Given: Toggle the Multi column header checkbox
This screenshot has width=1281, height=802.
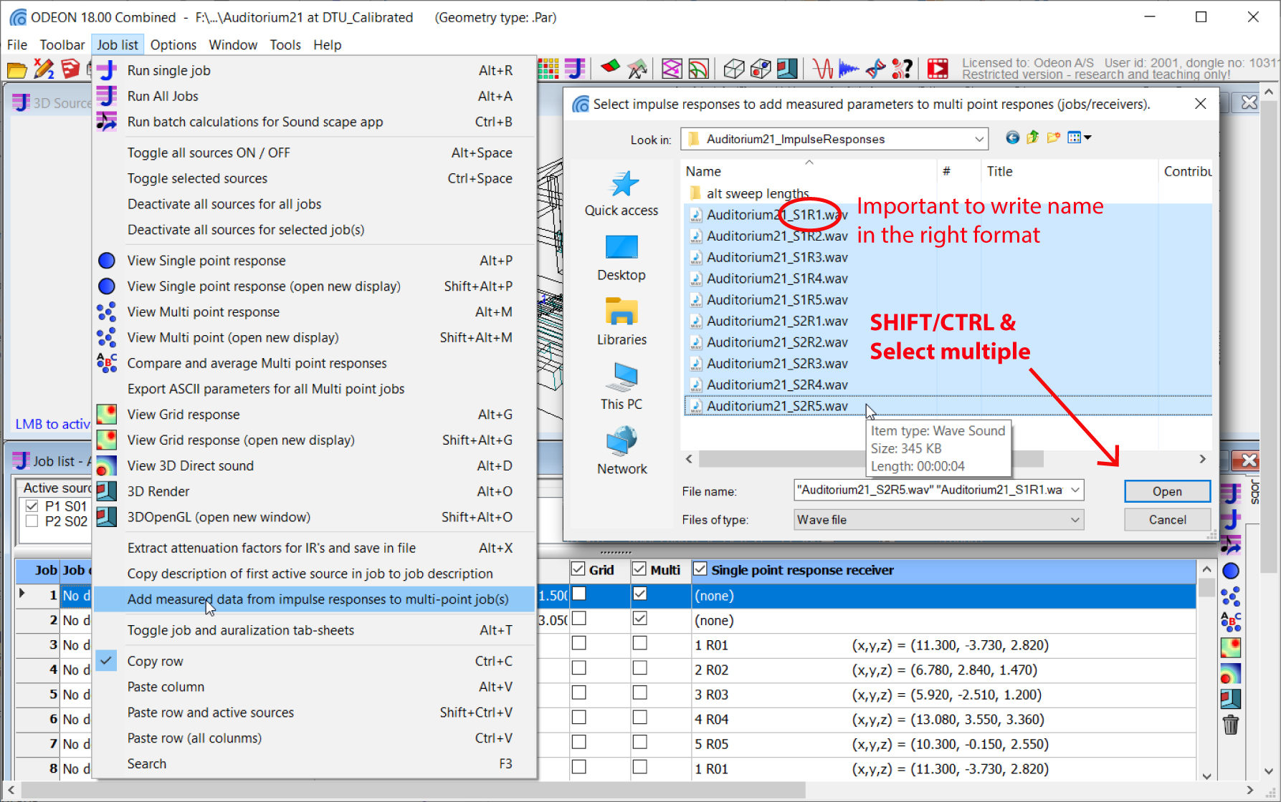Looking at the screenshot, I should (x=639, y=569).
